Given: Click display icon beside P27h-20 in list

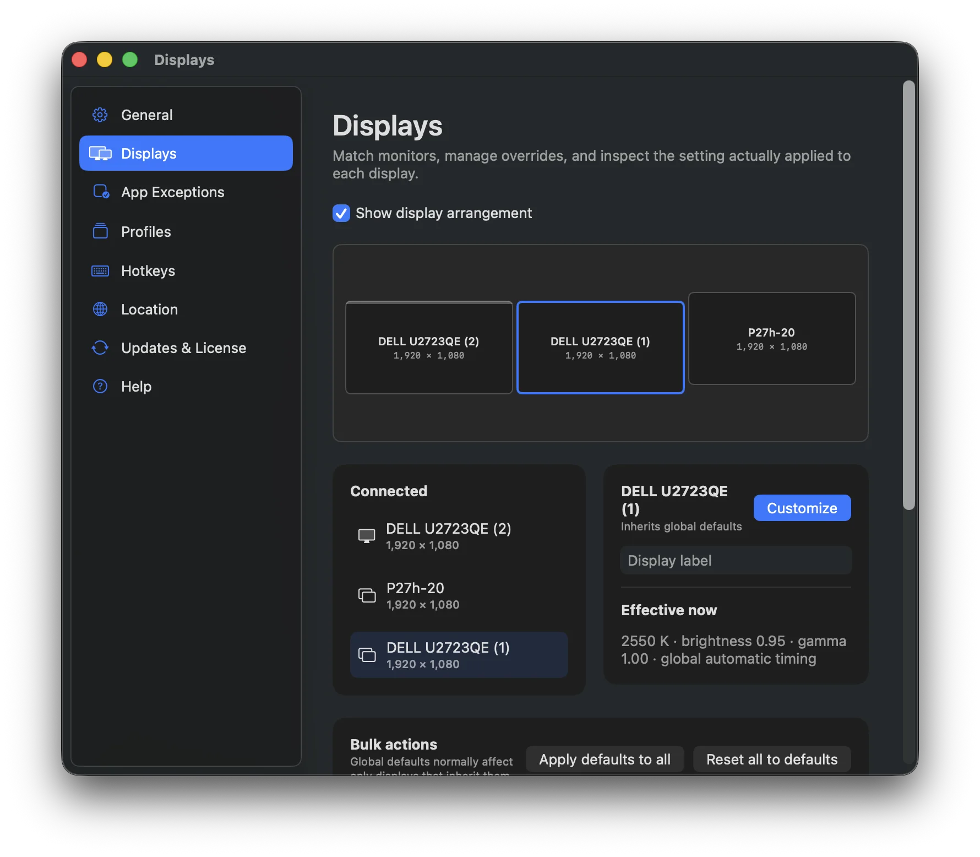Looking at the screenshot, I should tap(367, 595).
